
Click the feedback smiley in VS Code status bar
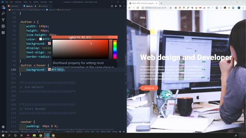click(120, 132)
